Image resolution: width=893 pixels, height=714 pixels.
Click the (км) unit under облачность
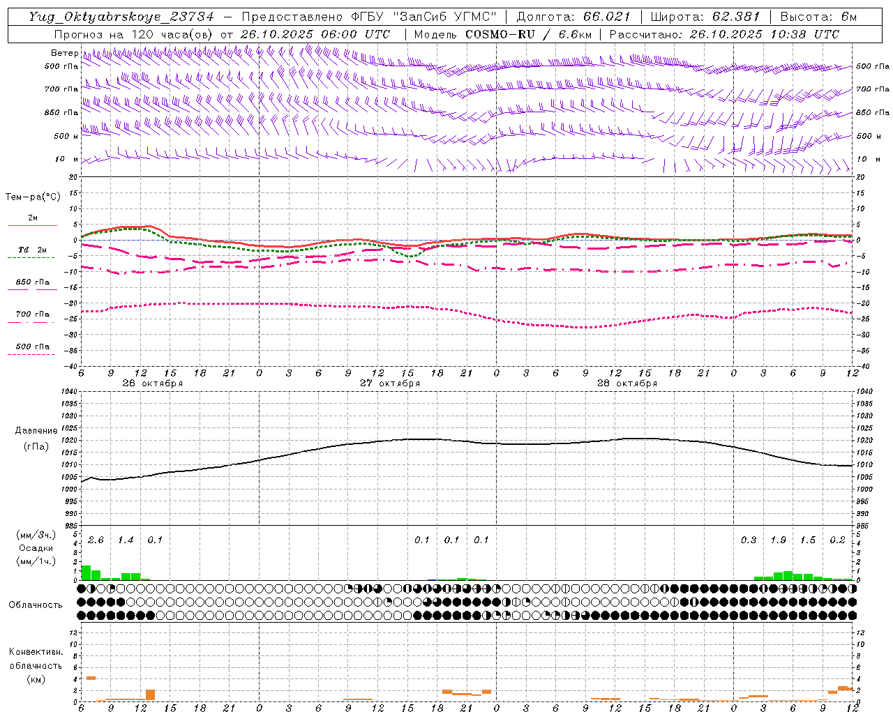tap(36, 679)
